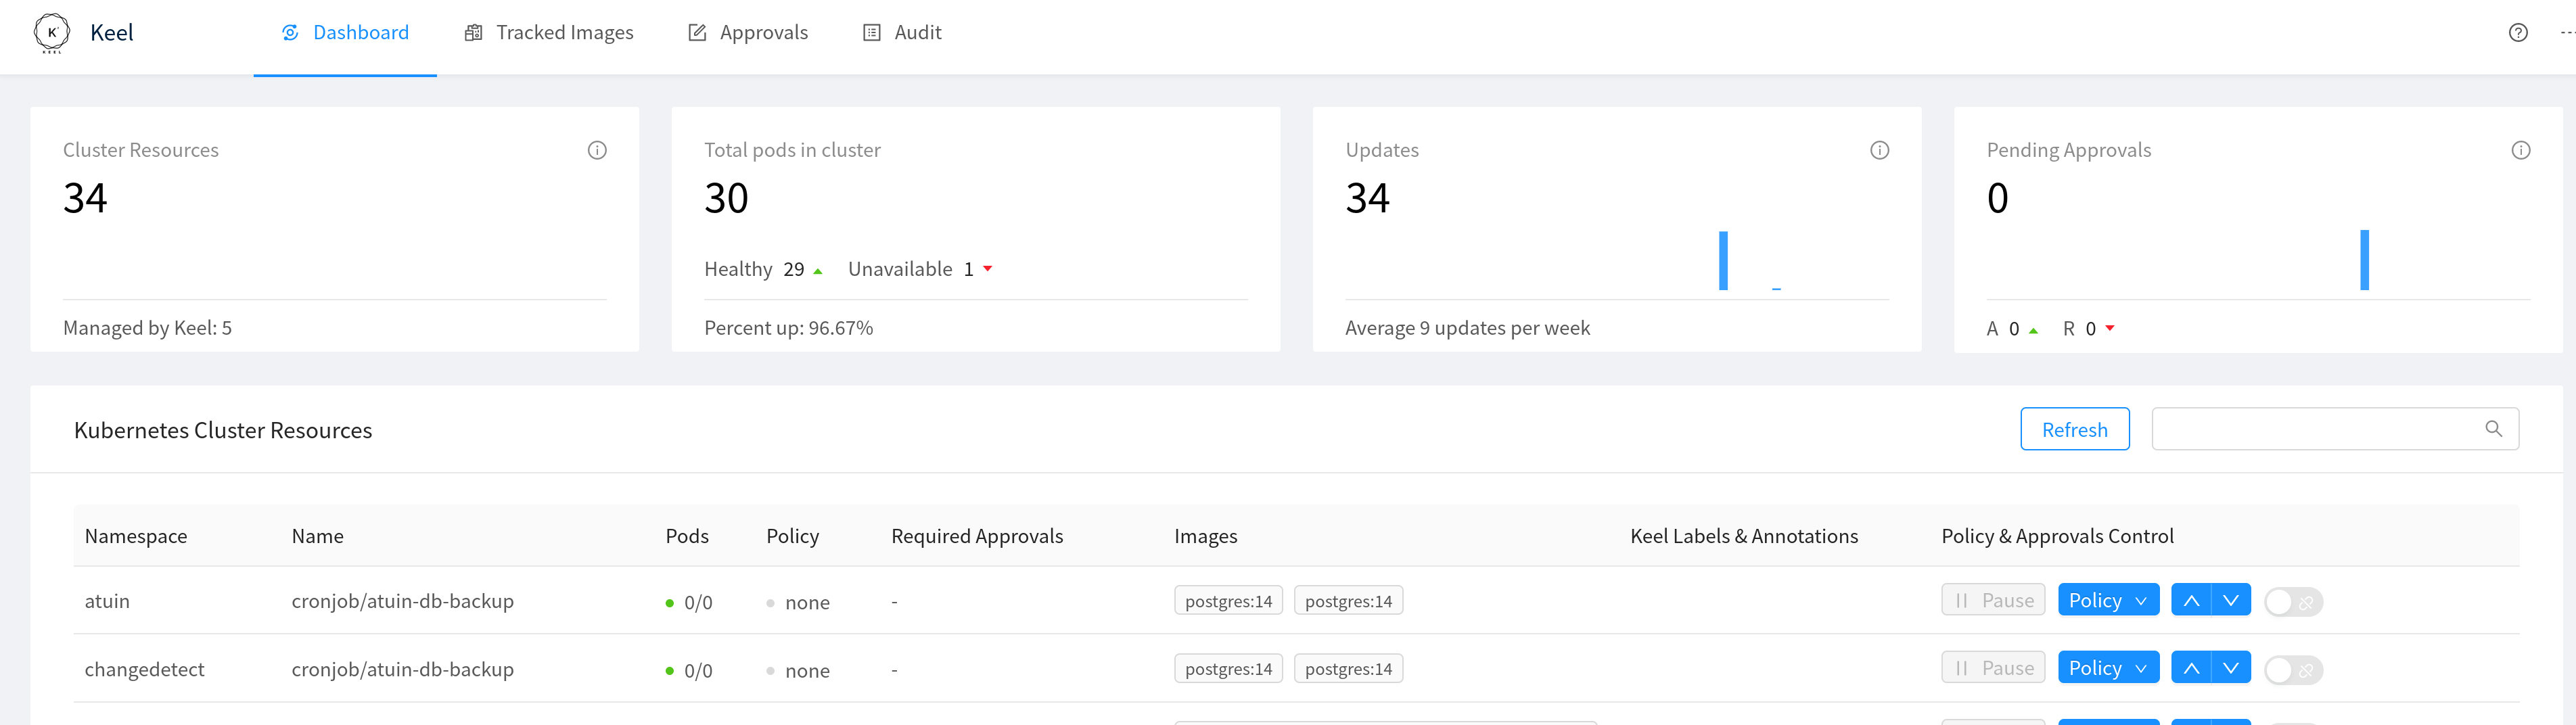Click the search magnifier icon
Screen dimensions: 2576x725
[x=2493, y=429]
